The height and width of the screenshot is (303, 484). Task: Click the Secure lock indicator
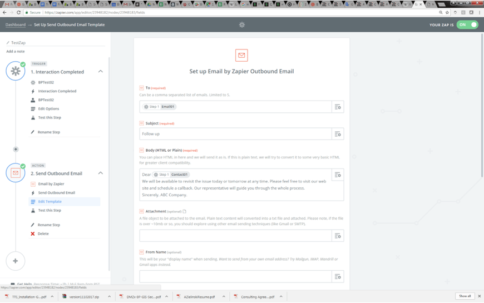pos(33,13)
